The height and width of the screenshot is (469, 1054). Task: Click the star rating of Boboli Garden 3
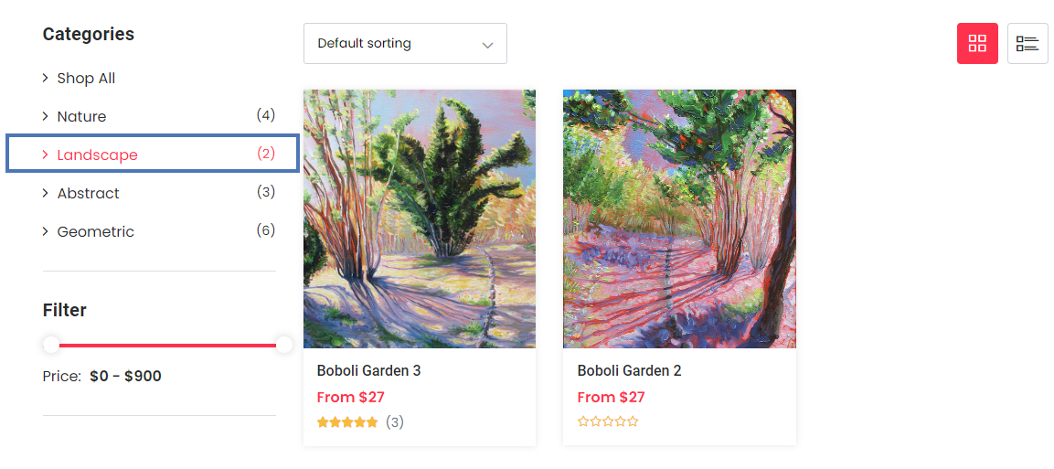coord(347,422)
